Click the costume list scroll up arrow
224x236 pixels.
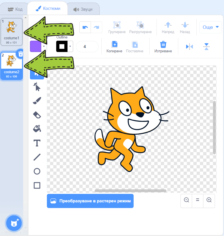[26, 18]
